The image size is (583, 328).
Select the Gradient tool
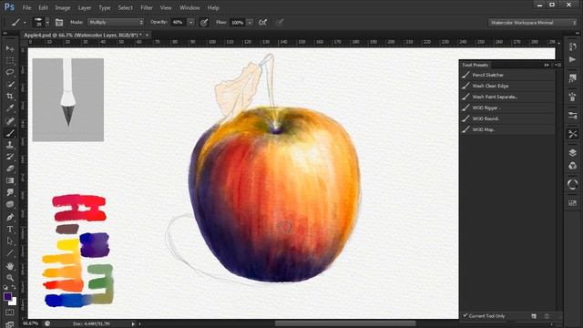click(x=10, y=180)
